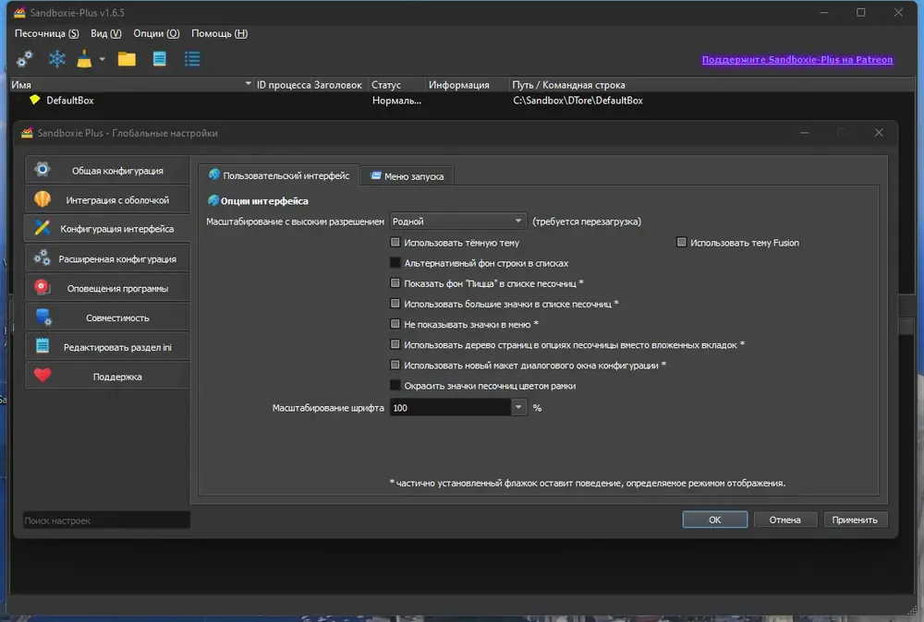Click the shell icon of Интеграция с оболочкой
Screen dimensions: 924x622
[43, 199]
